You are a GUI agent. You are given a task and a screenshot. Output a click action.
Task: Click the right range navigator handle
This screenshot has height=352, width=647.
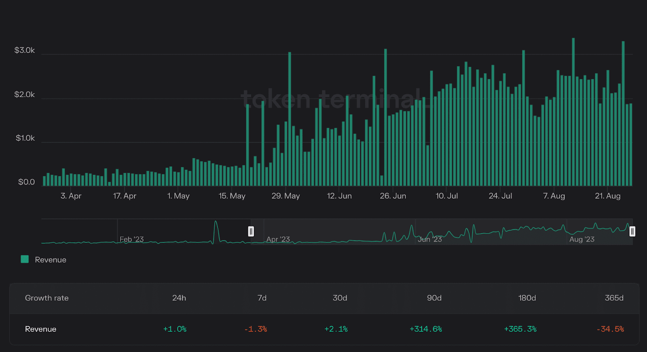pos(632,231)
